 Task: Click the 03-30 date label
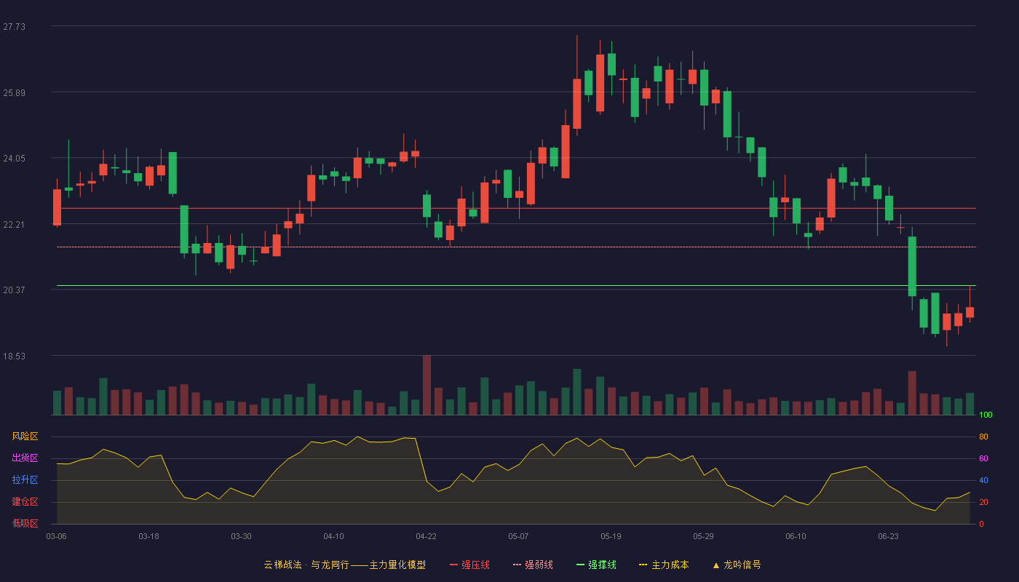click(x=242, y=536)
